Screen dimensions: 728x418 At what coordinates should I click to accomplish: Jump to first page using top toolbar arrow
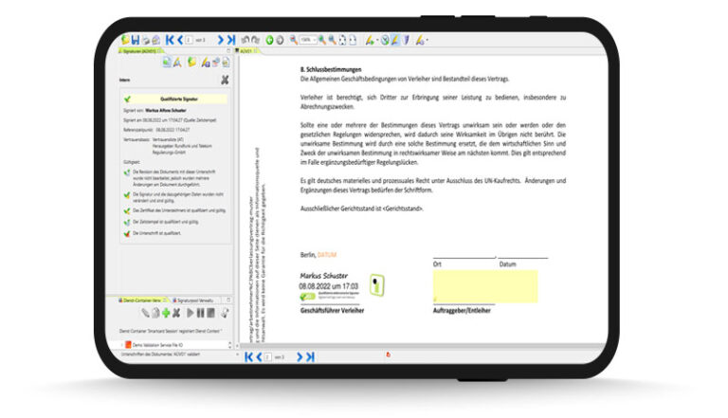[x=171, y=40]
